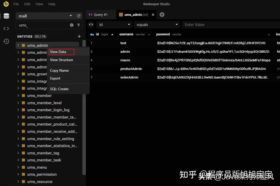
Task: Click table icon of ums_menu
Action: [23, 167]
